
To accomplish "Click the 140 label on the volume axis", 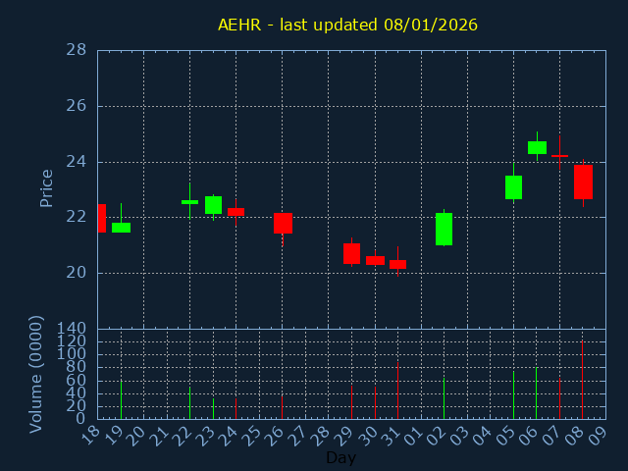I will [x=72, y=329].
